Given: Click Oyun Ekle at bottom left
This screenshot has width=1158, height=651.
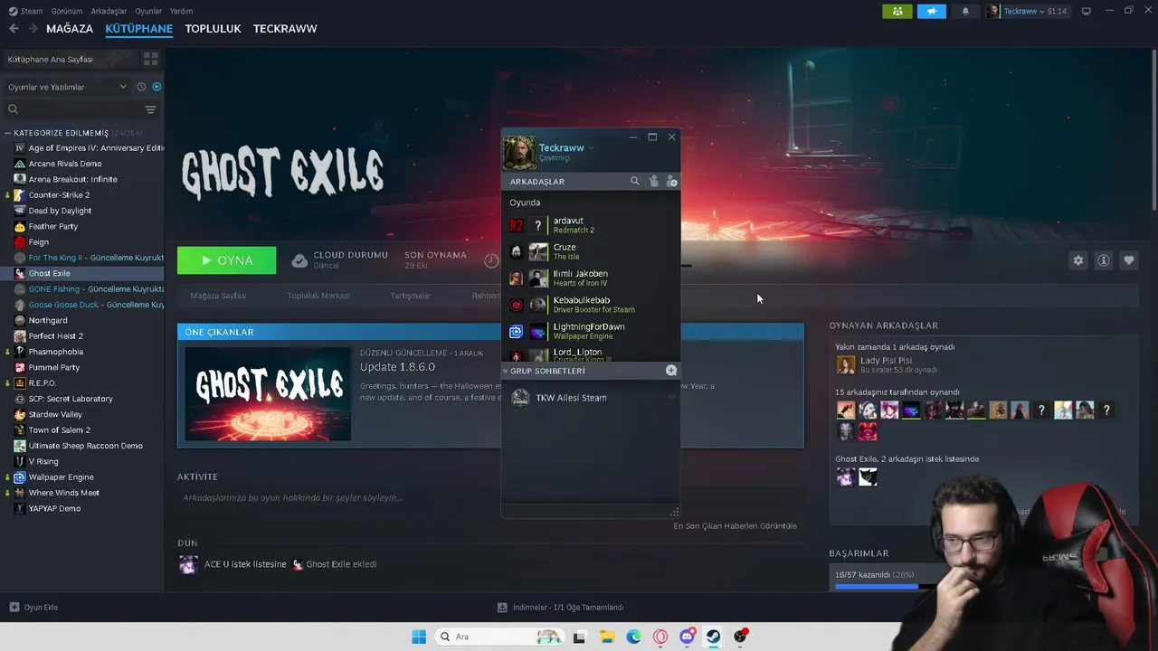Looking at the screenshot, I should coord(33,608).
